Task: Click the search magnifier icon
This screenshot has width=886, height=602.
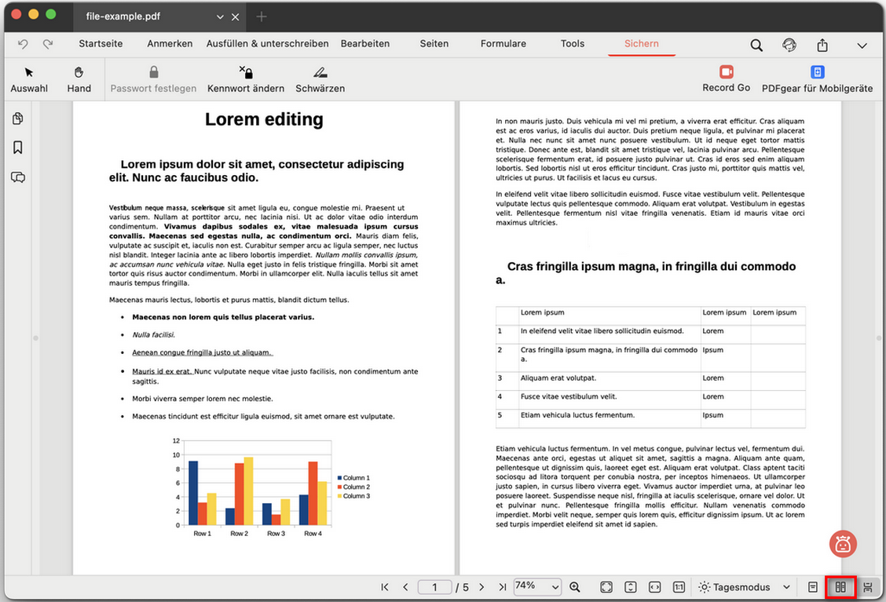Action: [756, 46]
